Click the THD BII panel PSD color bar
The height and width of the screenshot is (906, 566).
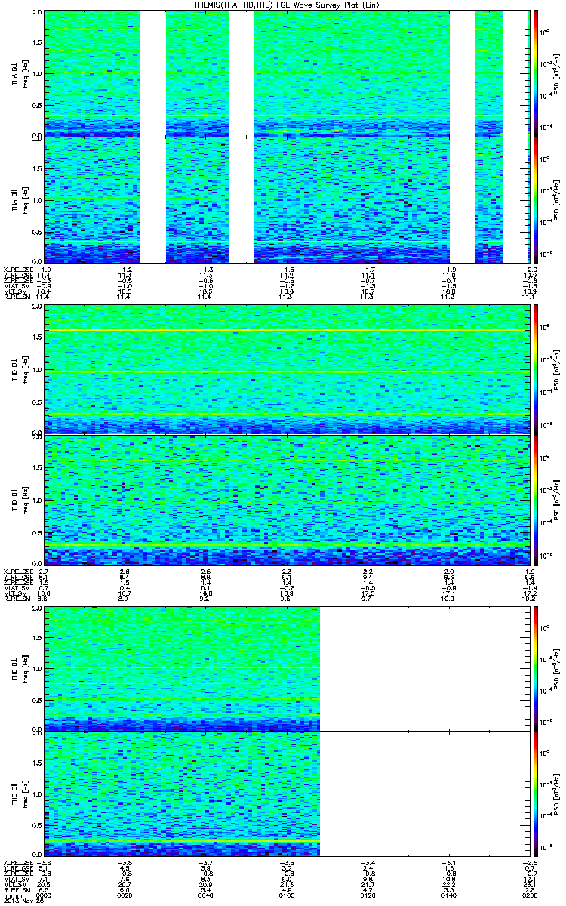pyautogui.click(x=537, y=500)
